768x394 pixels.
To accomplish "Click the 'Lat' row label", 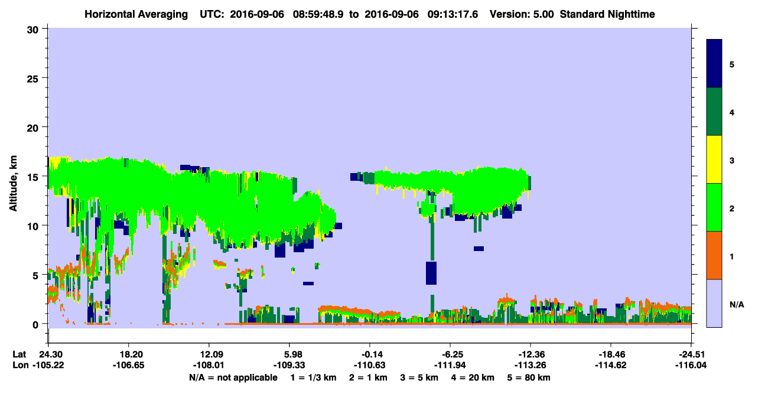I will [19, 354].
